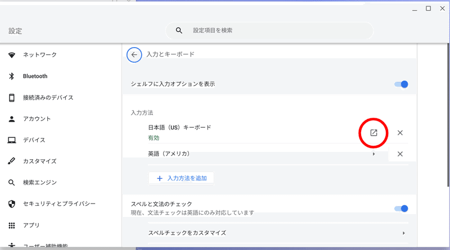Click the search magnifier icon in settings search bar
This screenshot has width=450, height=250.
[x=179, y=30]
